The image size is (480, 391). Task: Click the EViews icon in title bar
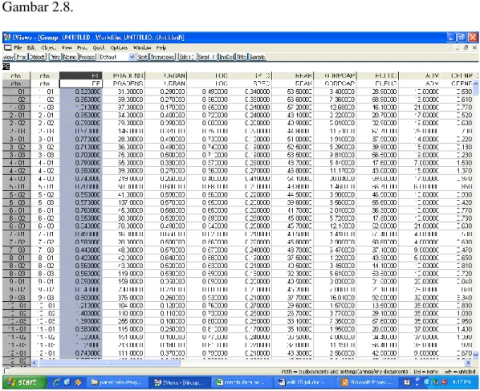(7, 38)
